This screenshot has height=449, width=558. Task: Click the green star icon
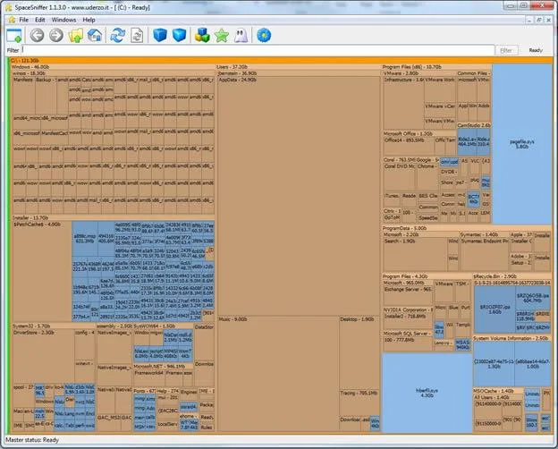[222, 35]
